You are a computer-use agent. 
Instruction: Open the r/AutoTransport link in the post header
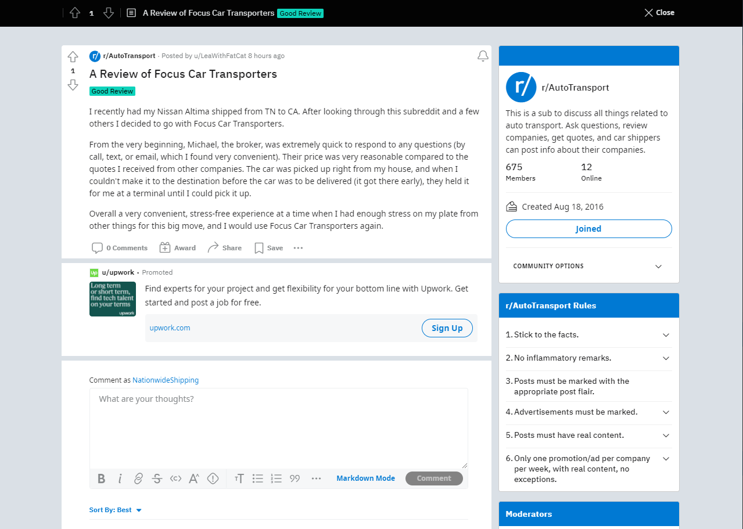coord(129,56)
